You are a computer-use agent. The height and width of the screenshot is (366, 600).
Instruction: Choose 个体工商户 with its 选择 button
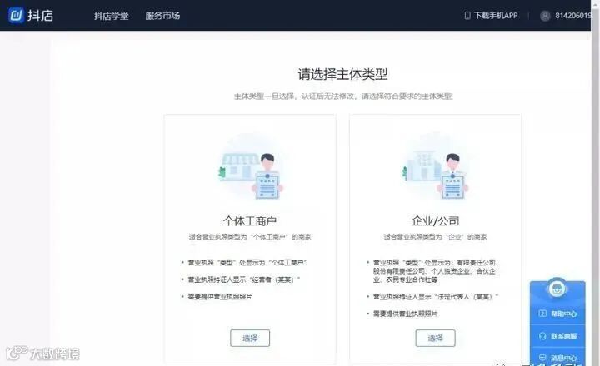point(250,338)
